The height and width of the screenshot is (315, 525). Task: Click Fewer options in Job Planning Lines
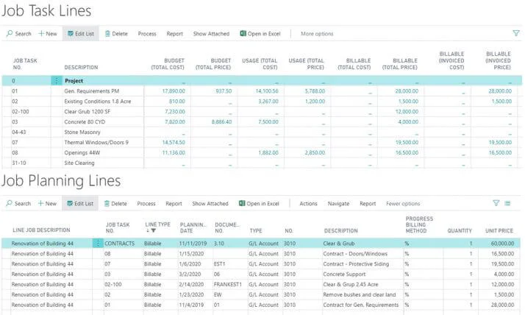(x=403, y=204)
